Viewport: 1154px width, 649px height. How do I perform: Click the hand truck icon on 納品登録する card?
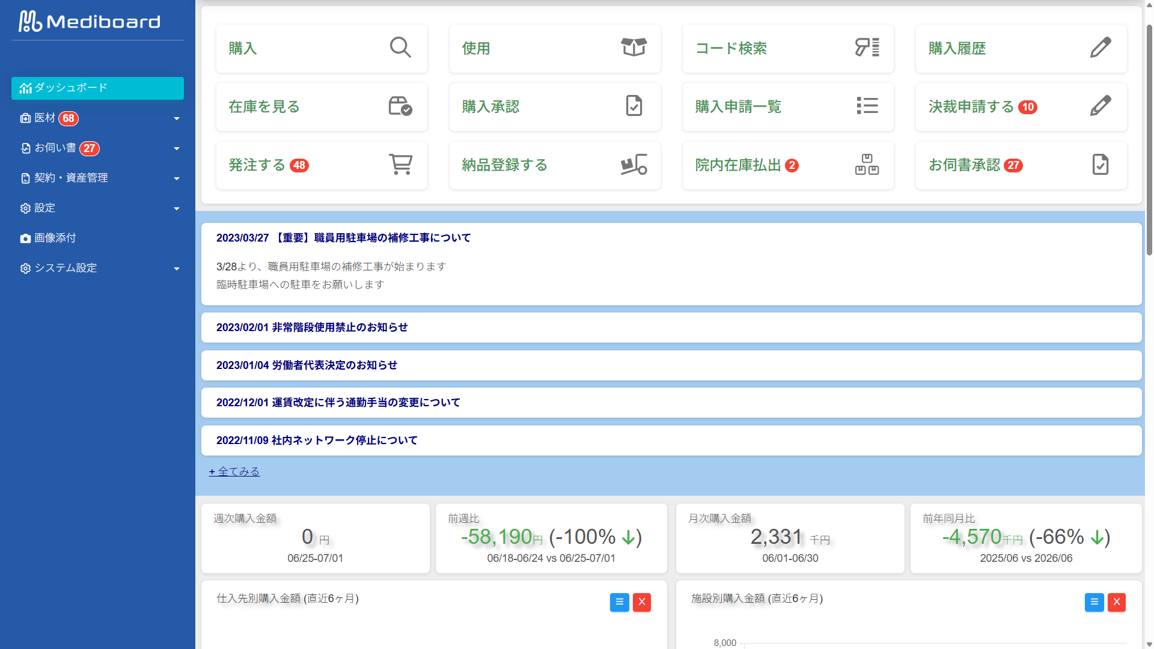pyautogui.click(x=633, y=164)
